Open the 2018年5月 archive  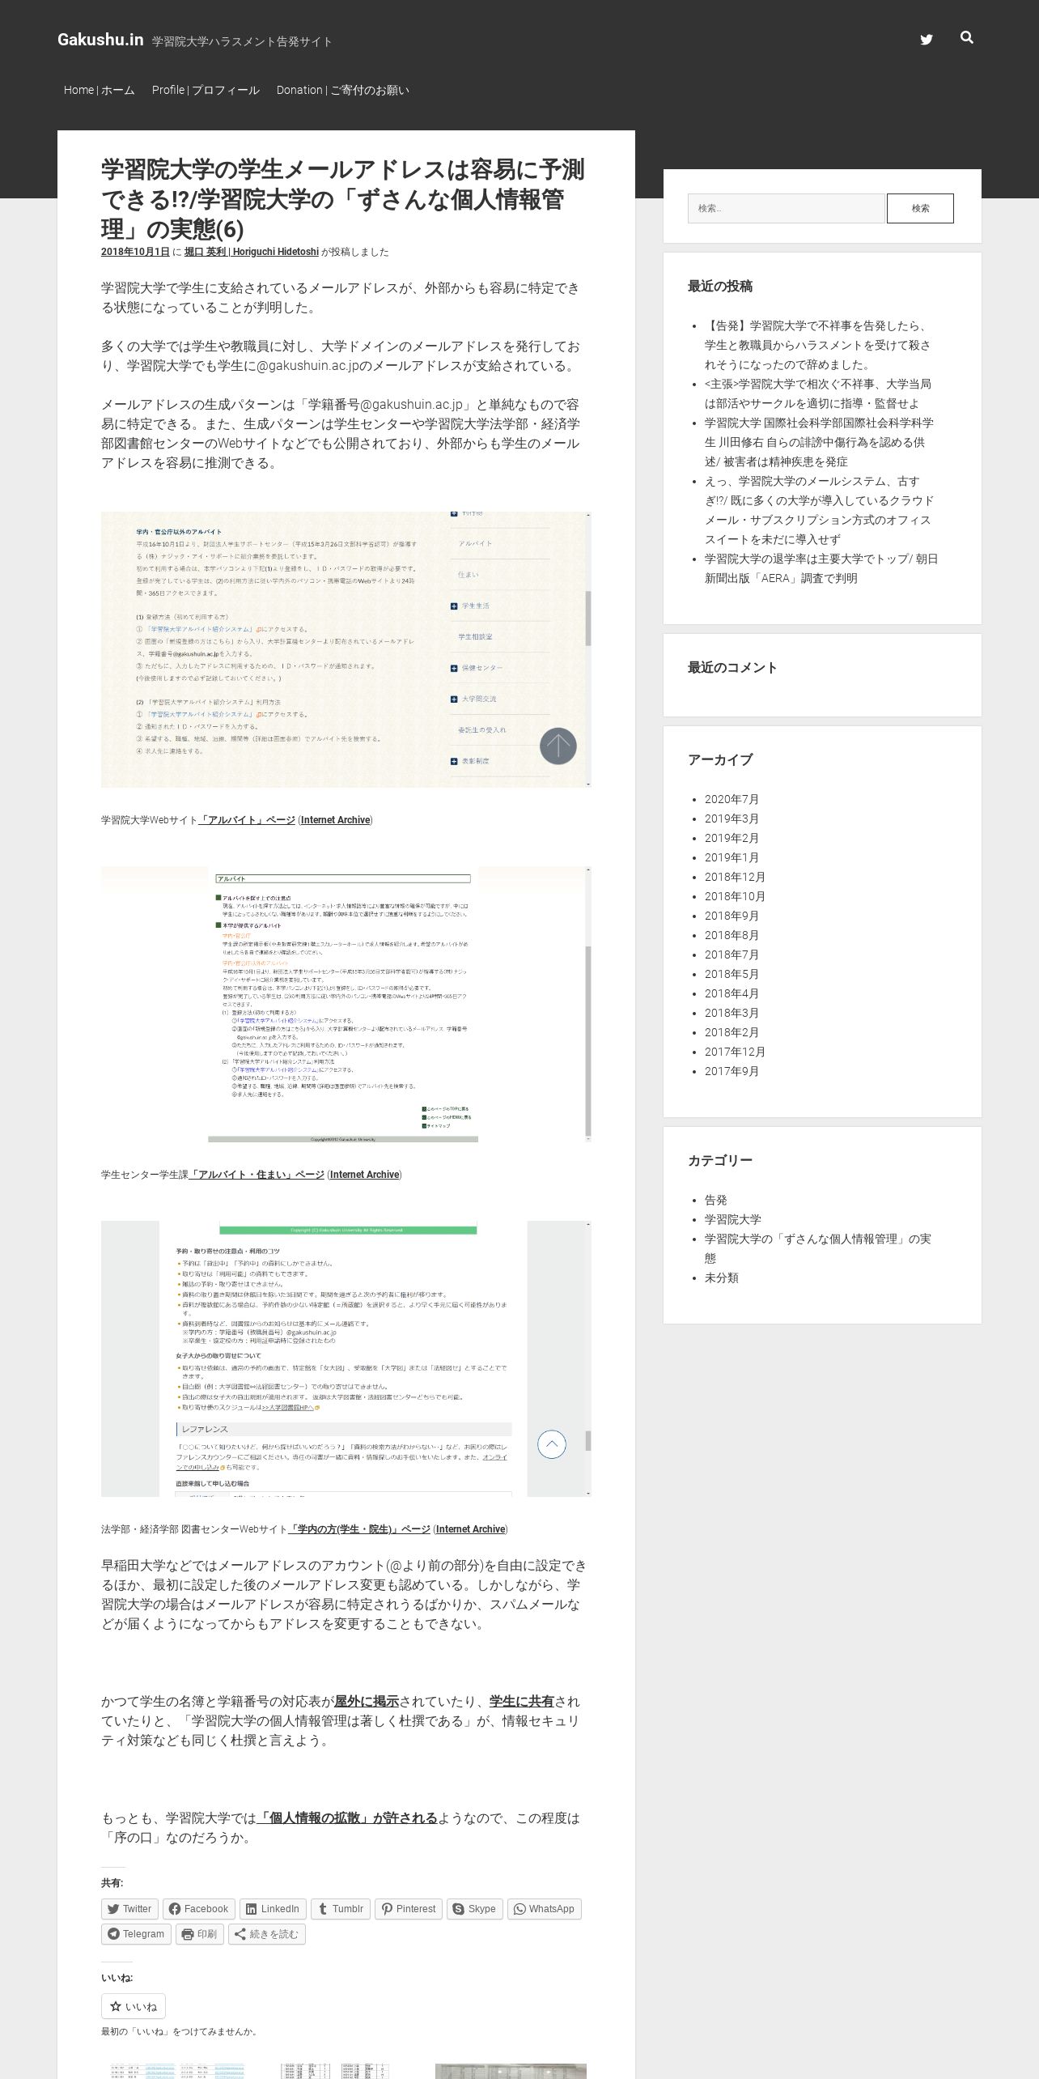(x=732, y=974)
